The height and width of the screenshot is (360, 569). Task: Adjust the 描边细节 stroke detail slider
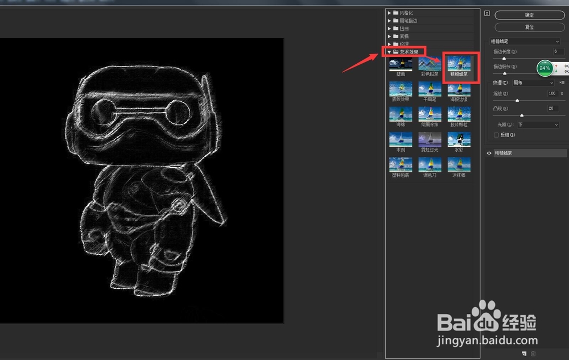pyautogui.click(x=504, y=73)
